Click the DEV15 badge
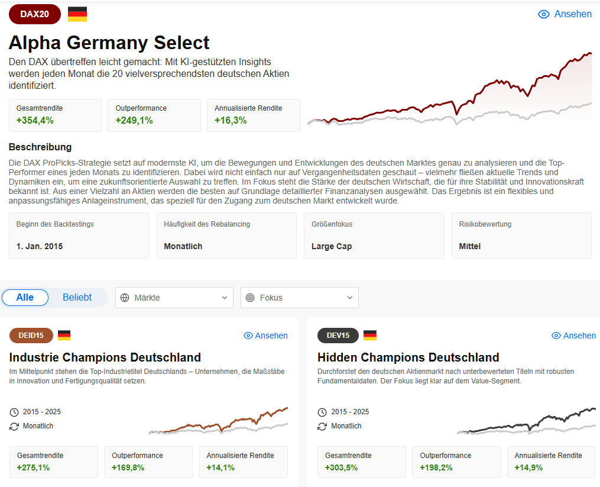The image size is (600, 487). coord(338,335)
